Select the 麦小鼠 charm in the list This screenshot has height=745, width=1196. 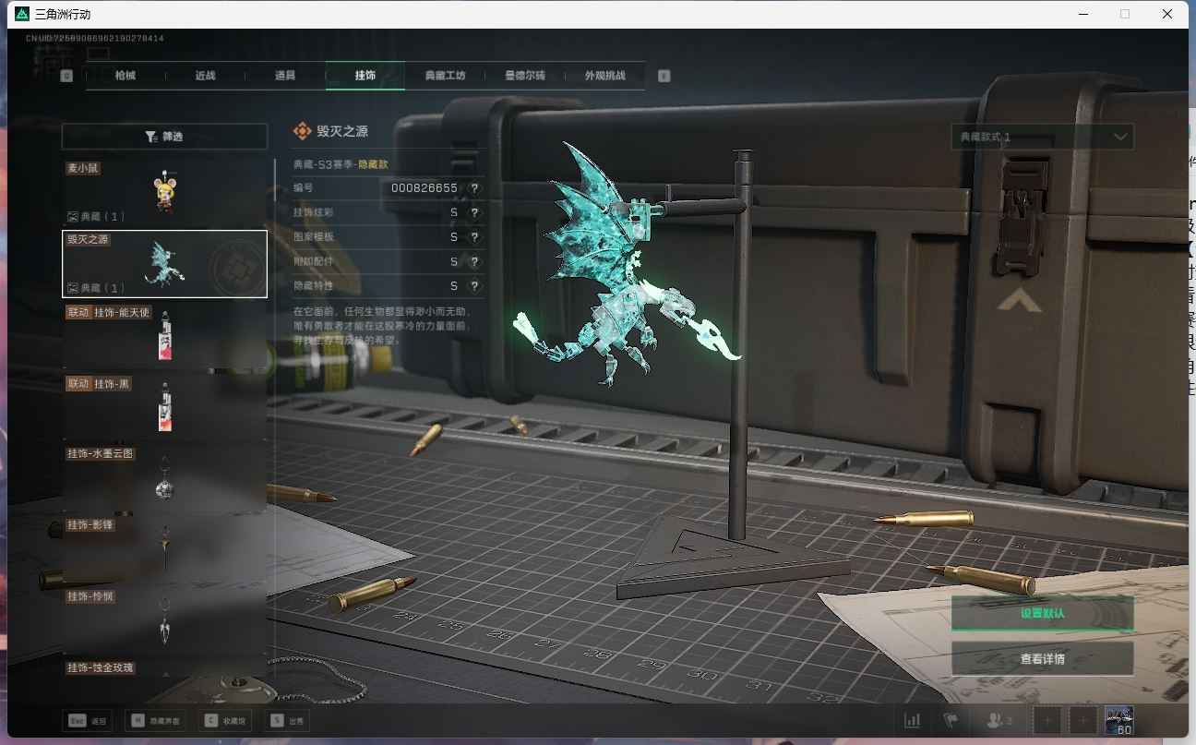[x=164, y=192]
